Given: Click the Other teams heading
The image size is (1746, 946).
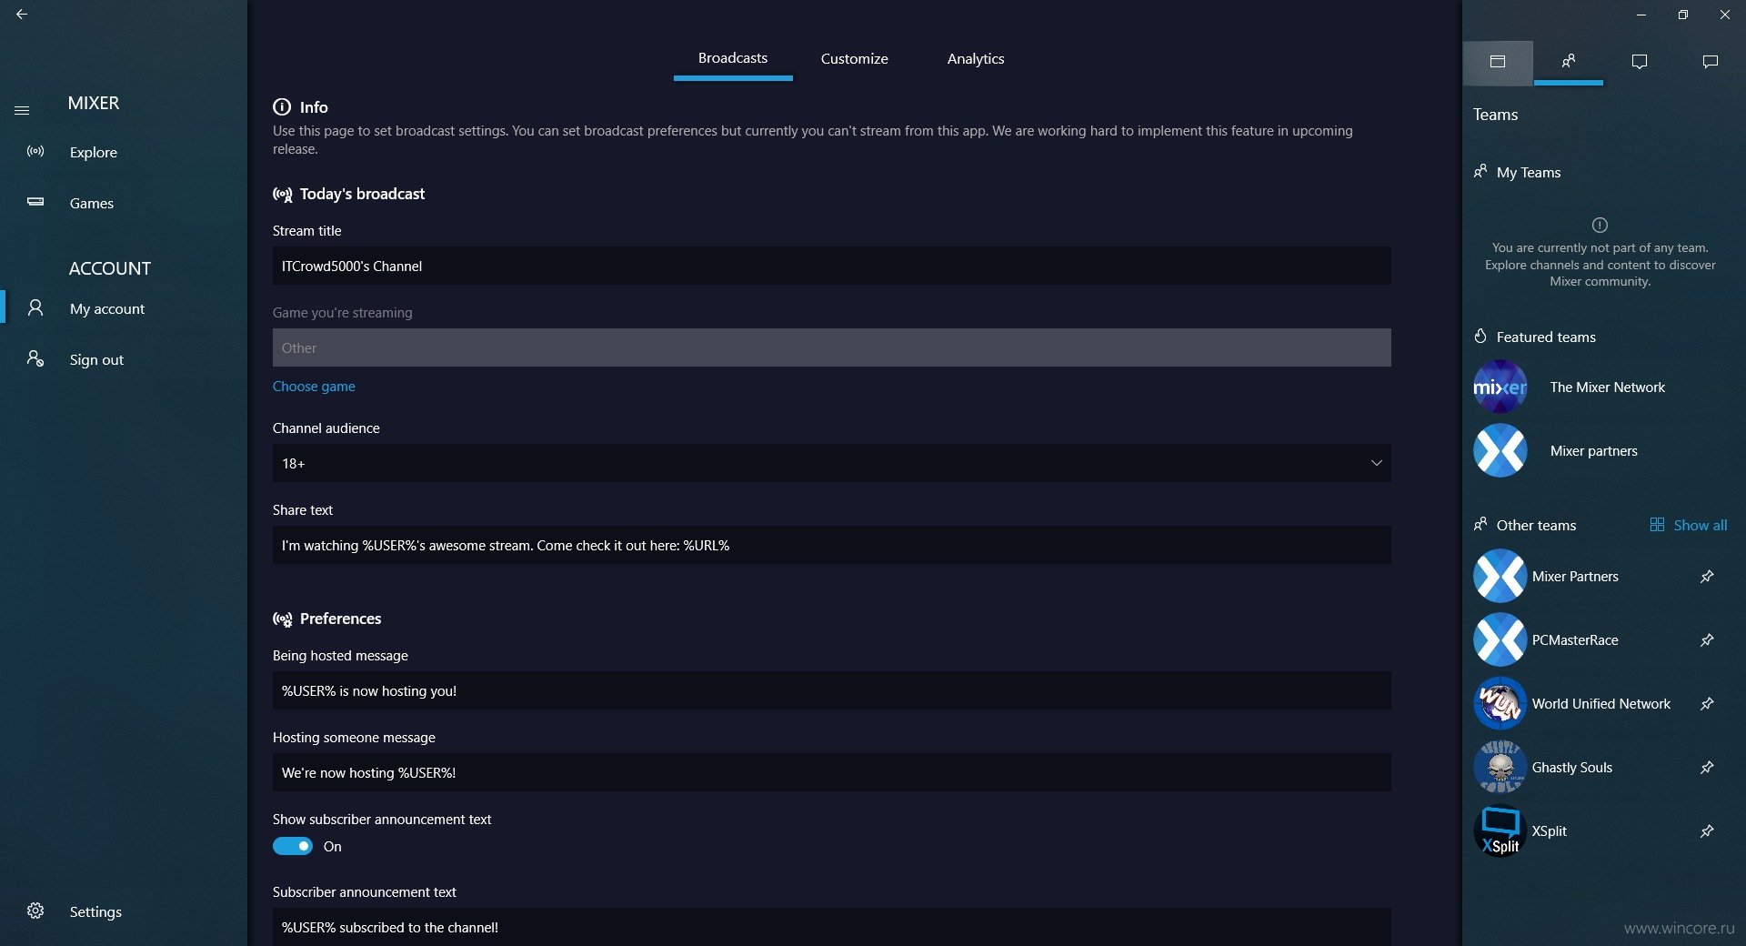Looking at the screenshot, I should [1536, 525].
